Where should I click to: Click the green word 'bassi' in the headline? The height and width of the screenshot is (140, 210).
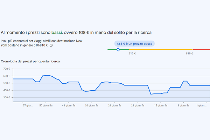[57, 33]
